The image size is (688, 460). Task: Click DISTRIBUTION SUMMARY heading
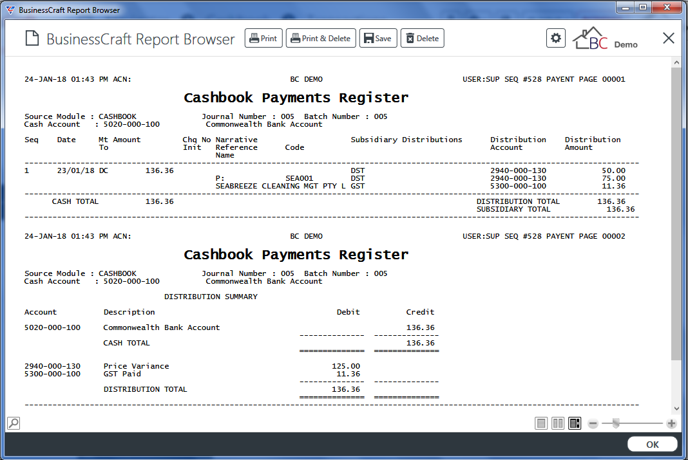pos(211,297)
